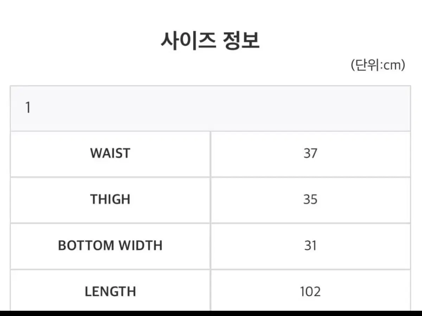Click the word 사이즈 in the title
Viewport: 422px width, 316px height.
pyautogui.click(x=188, y=41)
